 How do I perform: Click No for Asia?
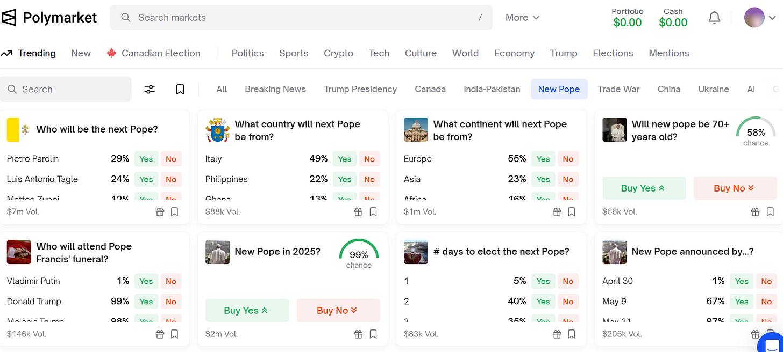point(568,179)
